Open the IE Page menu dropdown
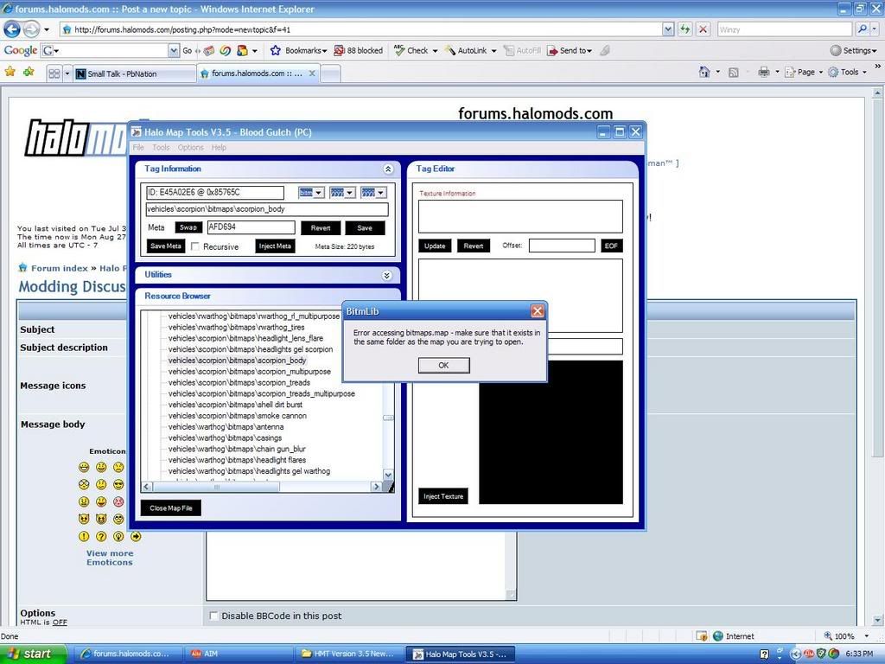This screenshot has height=664, width=885. click(803, 72)
